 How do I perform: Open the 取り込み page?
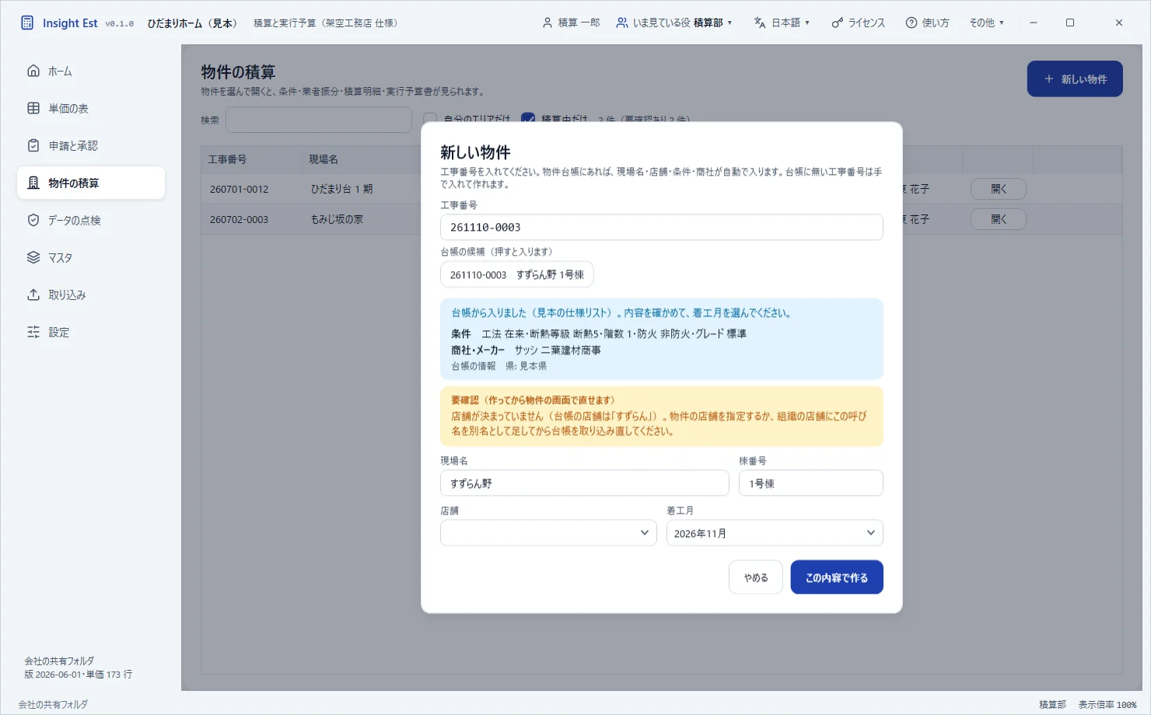91,295
